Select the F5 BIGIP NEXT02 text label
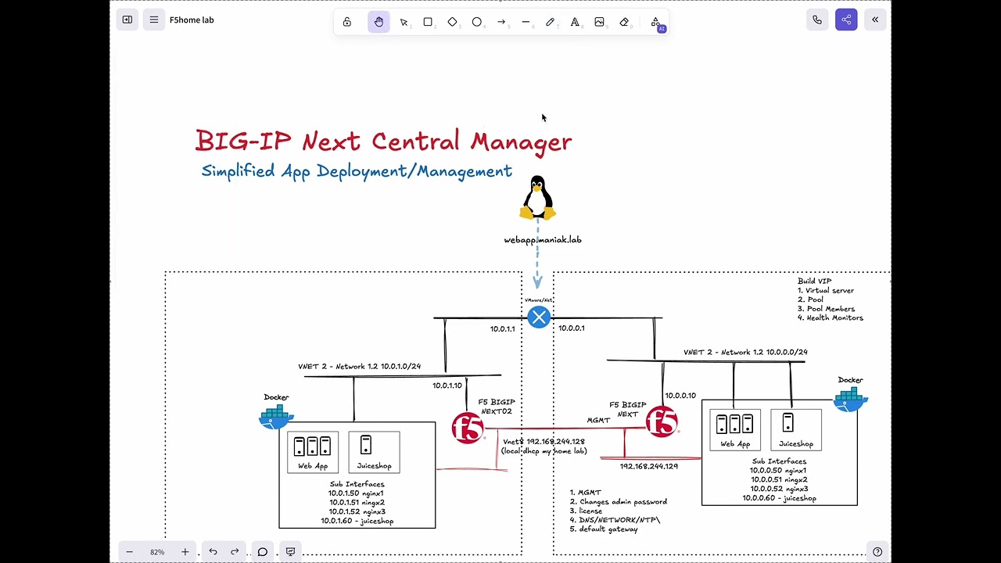 point(497,407)
